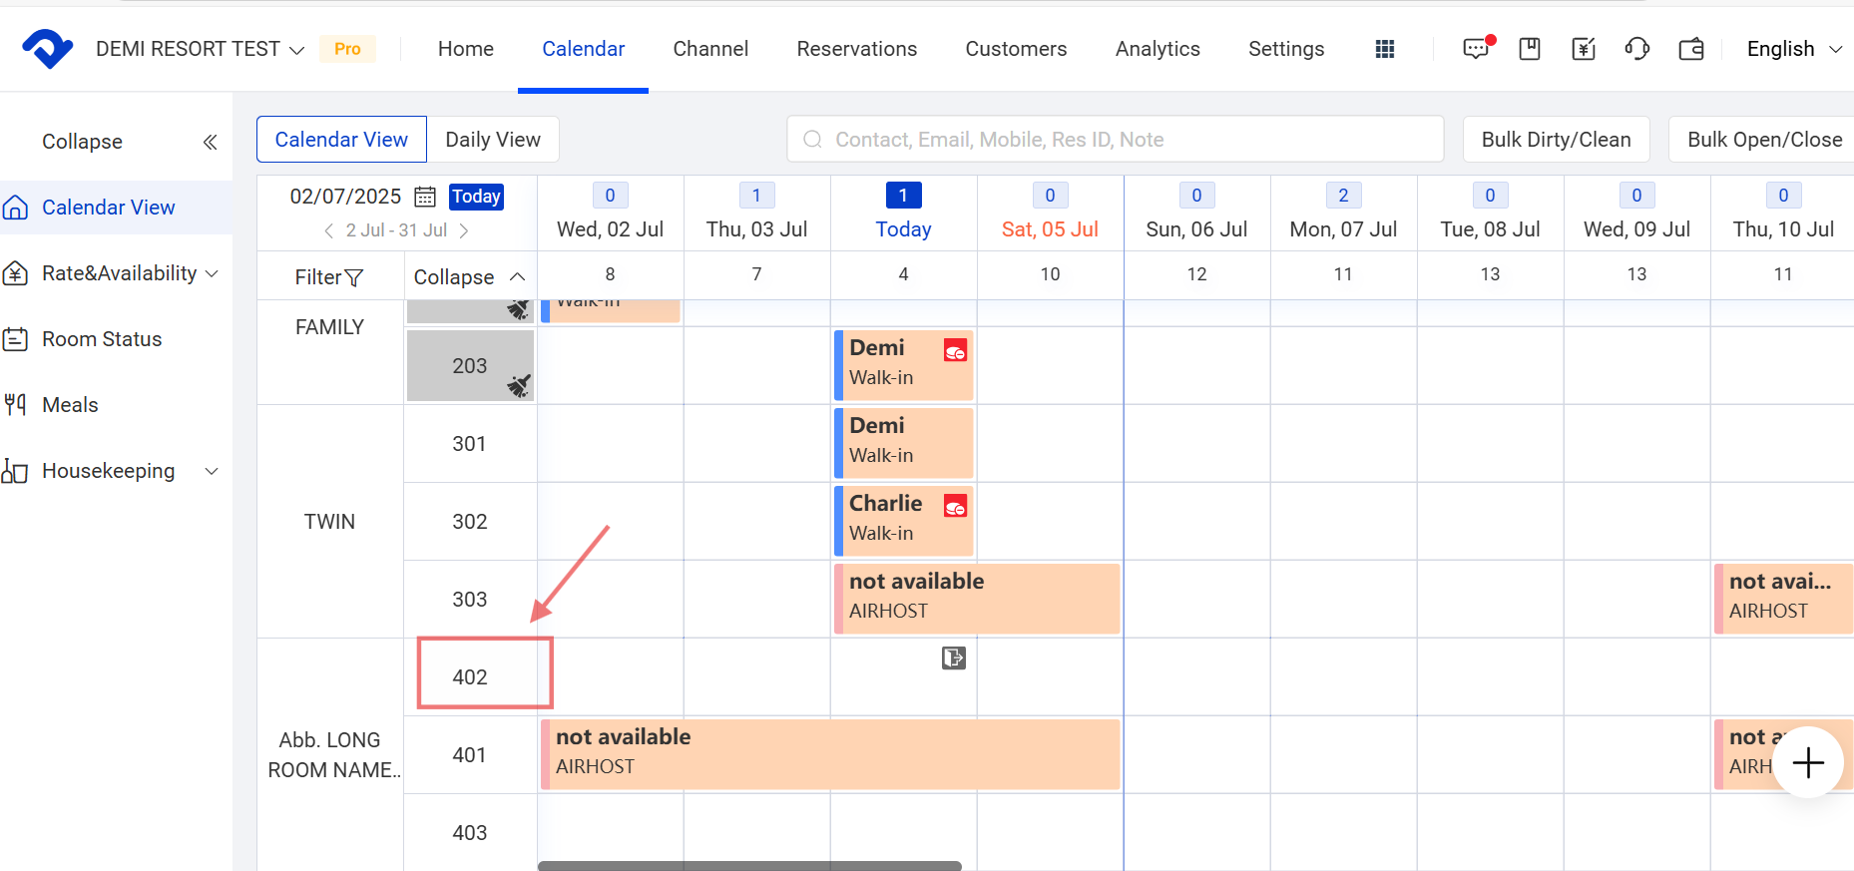Jump to Today with the Today button
Image resolution: width=1854 pixels, height=871 pixels.
pyautogui.click(x=476, y=197)
